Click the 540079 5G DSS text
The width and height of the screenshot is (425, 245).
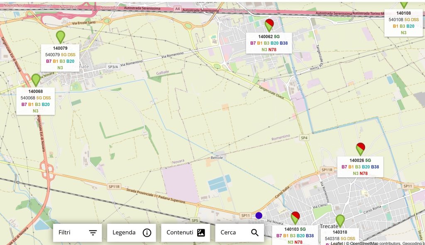click(x=60, y=55)
